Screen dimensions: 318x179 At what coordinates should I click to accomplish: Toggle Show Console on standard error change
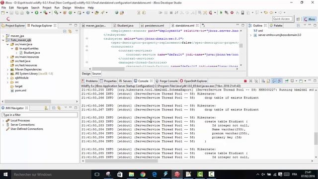[280, 81]
